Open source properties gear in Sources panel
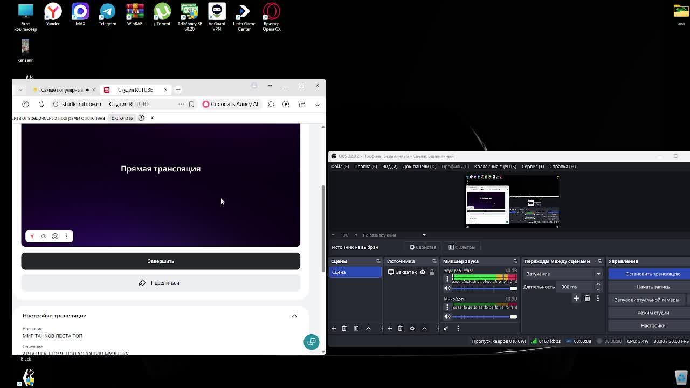Image resolution: width=690 pixels, height=388 pixels. point(412,328)
